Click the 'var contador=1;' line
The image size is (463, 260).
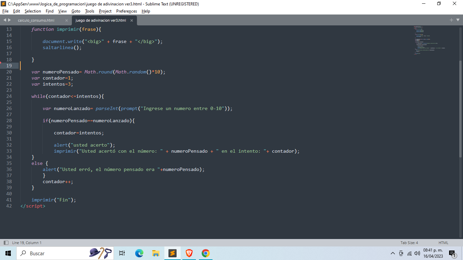coord(52,78)
